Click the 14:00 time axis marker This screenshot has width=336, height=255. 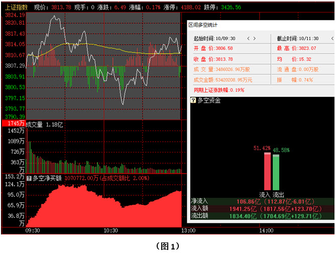coord(266,230)
